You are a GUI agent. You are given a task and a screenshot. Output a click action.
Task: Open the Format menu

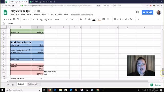pos(37,14)
